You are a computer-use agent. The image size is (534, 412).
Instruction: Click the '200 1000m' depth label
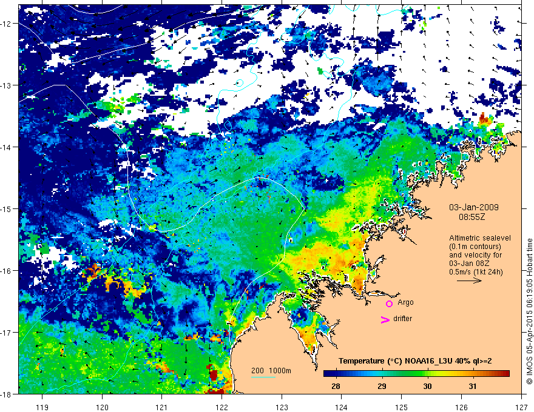[x=271, y=371]
